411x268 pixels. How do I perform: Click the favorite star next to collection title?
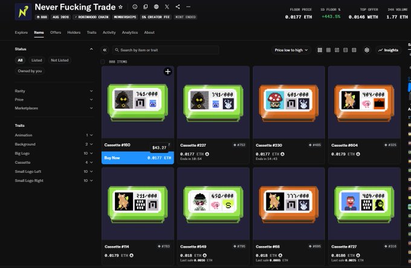120,7
